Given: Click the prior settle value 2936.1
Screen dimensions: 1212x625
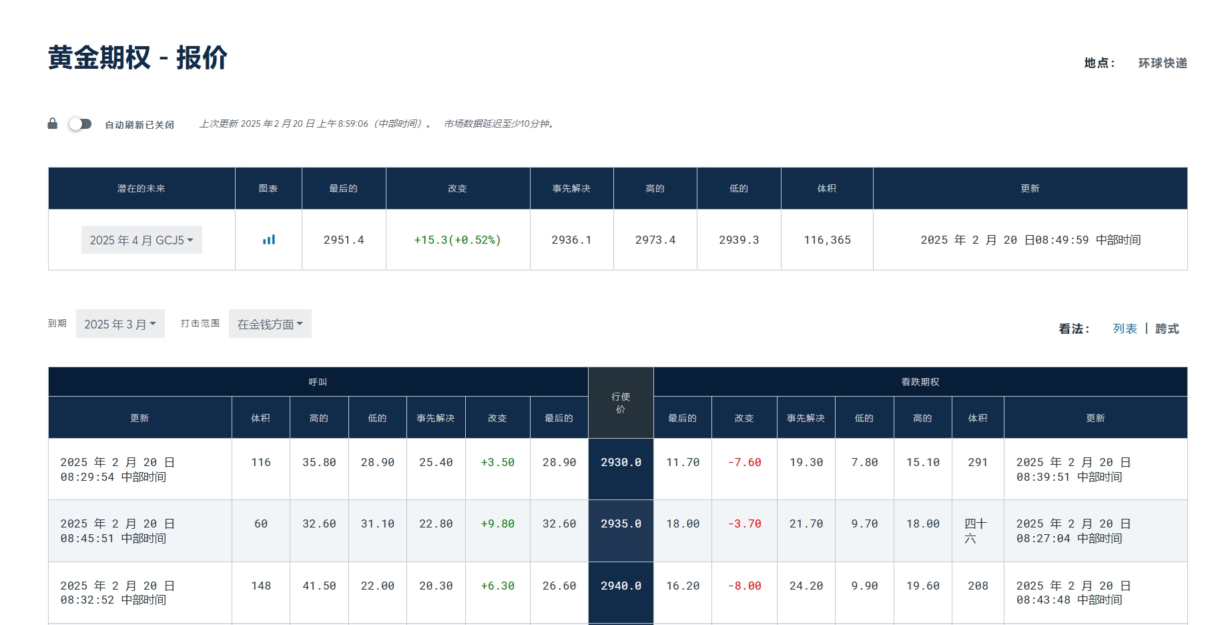Looking at the screenshot, I should [571, 240].
